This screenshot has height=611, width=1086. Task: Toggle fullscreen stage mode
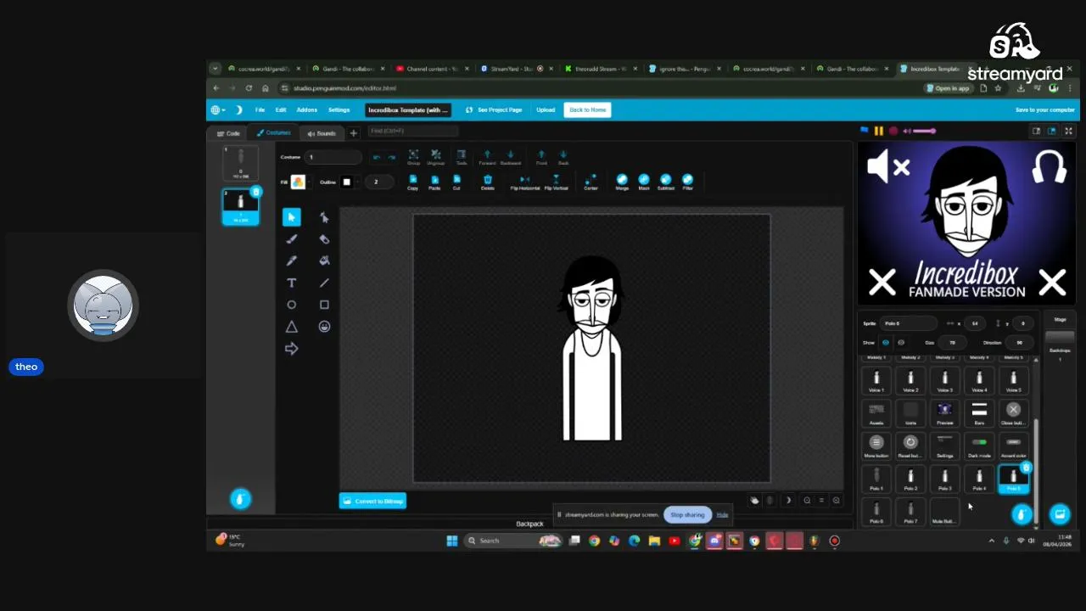pyautogui.click(x=1068, y=131)
